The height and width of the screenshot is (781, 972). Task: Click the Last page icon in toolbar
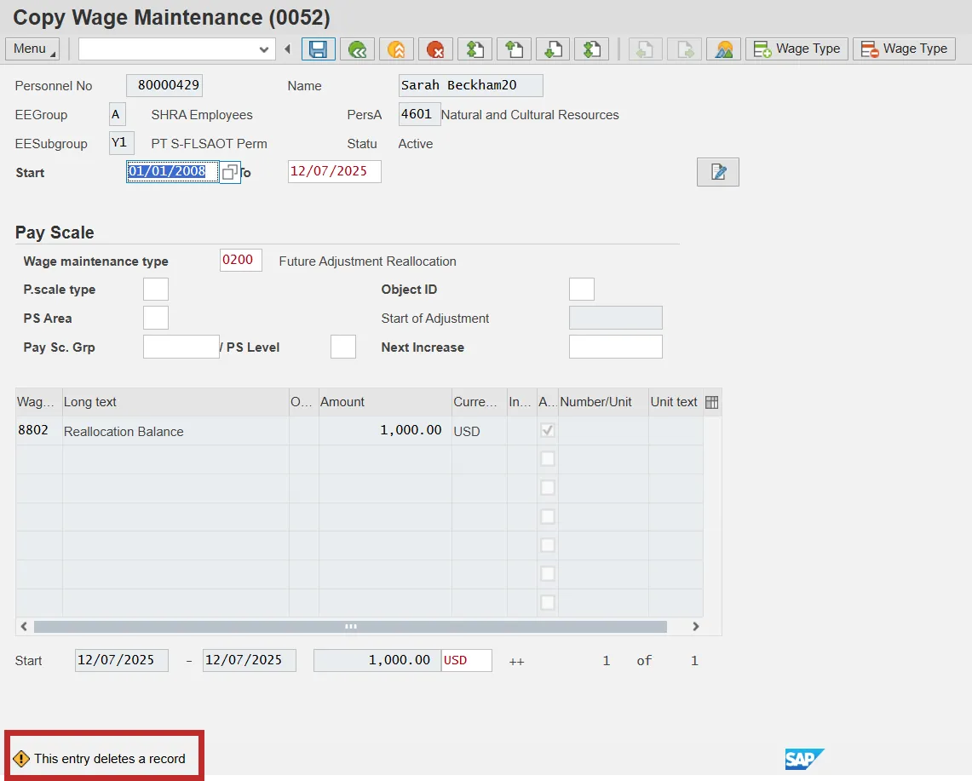coord(591,49)
